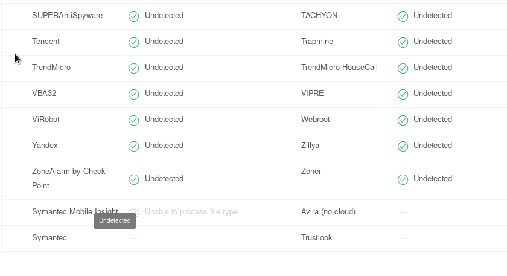Click the SUPERAntiSpyware green check icon
This screenshot has width=507, height=276.
[133, 16]
